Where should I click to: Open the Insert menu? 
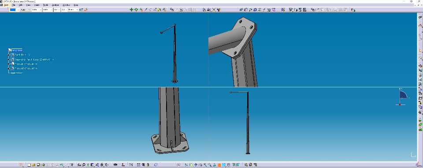click(37, 5)
